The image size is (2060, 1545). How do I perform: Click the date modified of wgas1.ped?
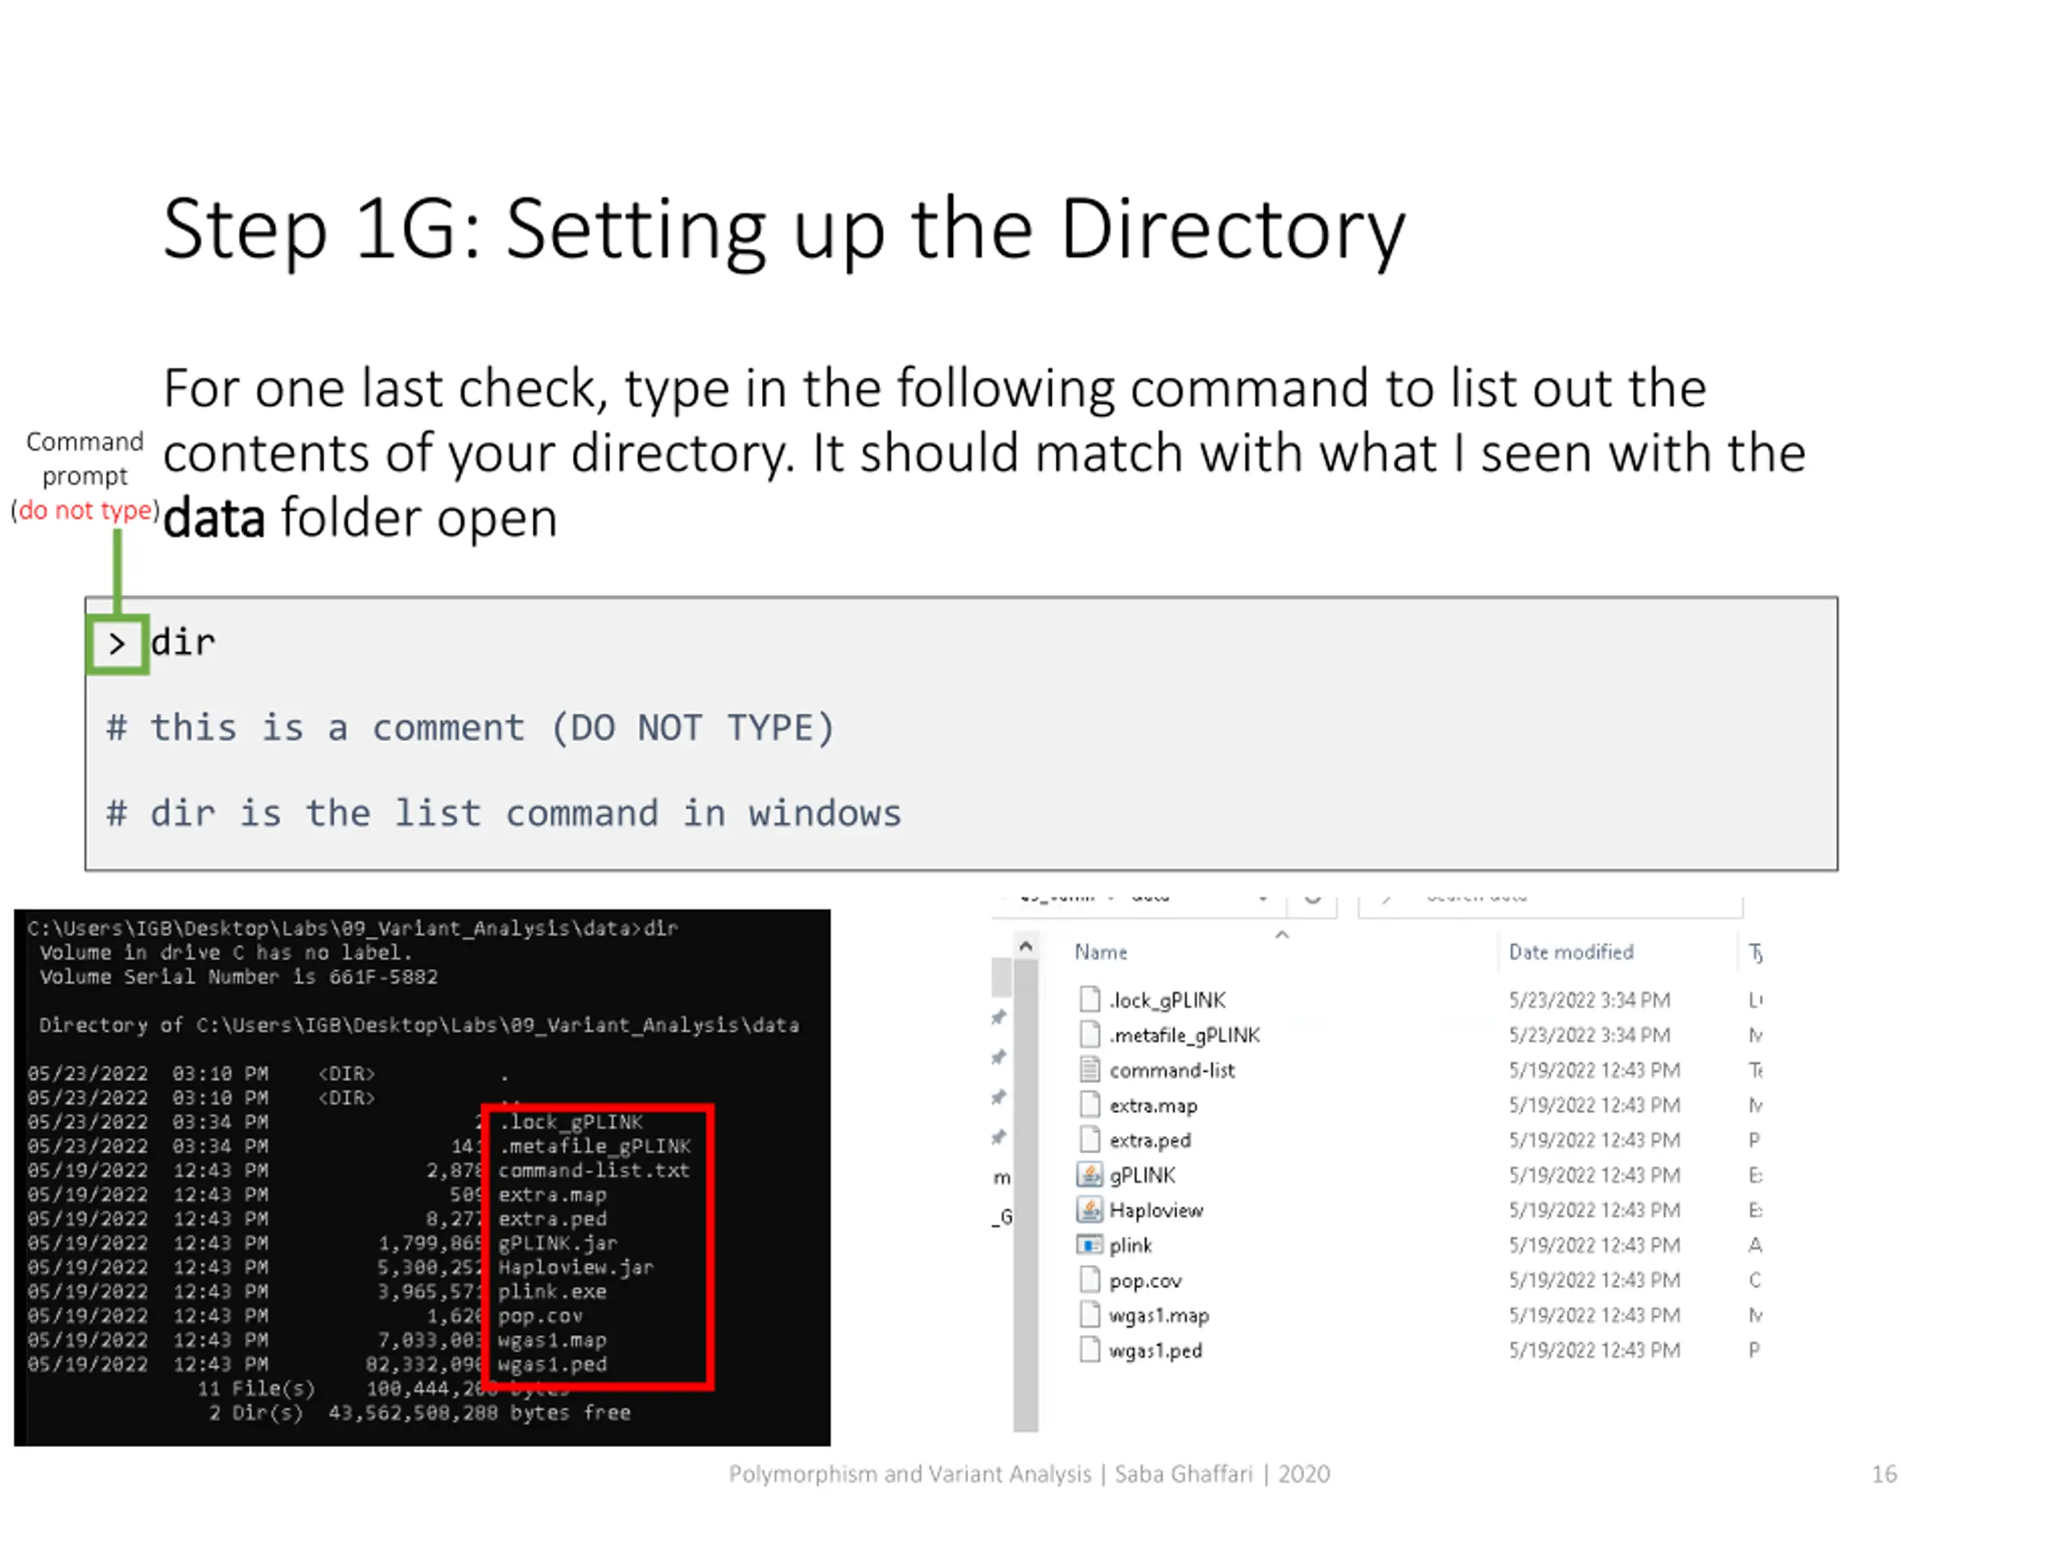click(1594, 1350)
